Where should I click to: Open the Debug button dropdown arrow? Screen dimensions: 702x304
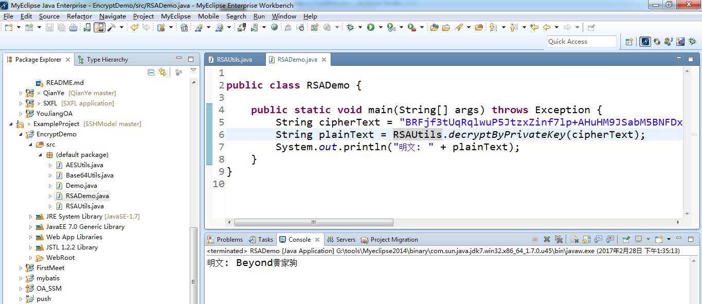(x=360, y=27)
